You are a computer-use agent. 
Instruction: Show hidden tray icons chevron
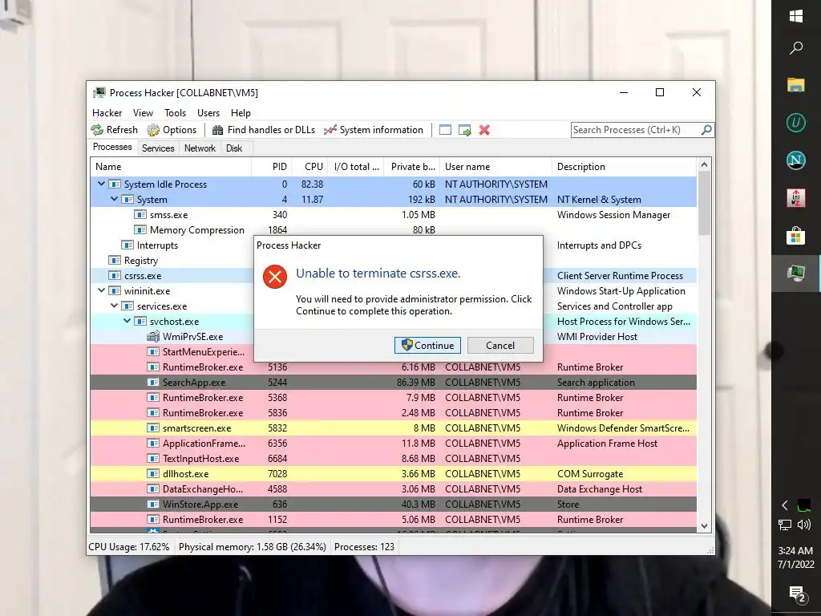coord(785,505)
